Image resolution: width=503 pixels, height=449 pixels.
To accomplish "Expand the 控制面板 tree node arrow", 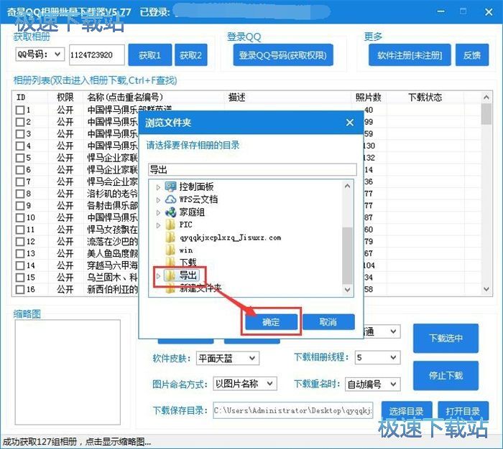I will 158,187.
